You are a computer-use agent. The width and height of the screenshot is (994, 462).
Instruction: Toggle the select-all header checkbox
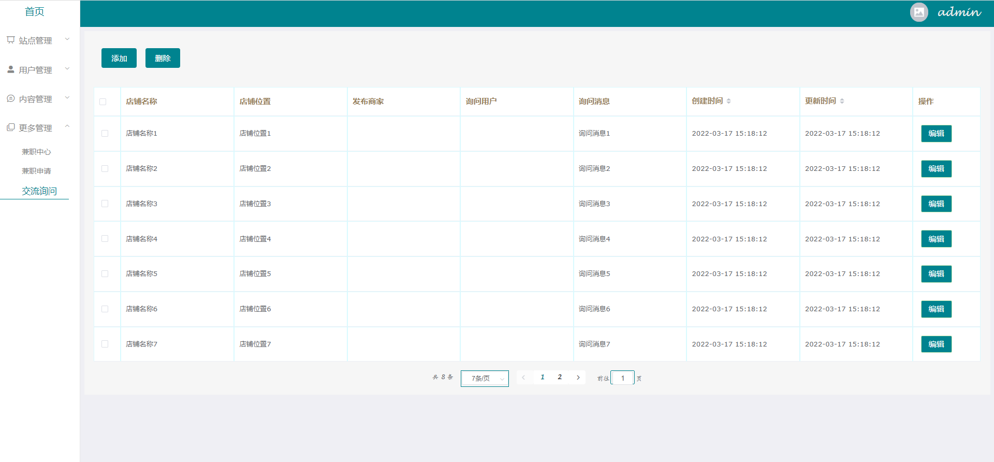(103, 102)
